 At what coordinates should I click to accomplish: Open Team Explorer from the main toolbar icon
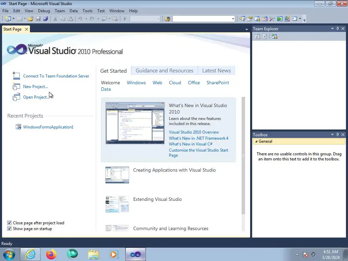[257, 19]
